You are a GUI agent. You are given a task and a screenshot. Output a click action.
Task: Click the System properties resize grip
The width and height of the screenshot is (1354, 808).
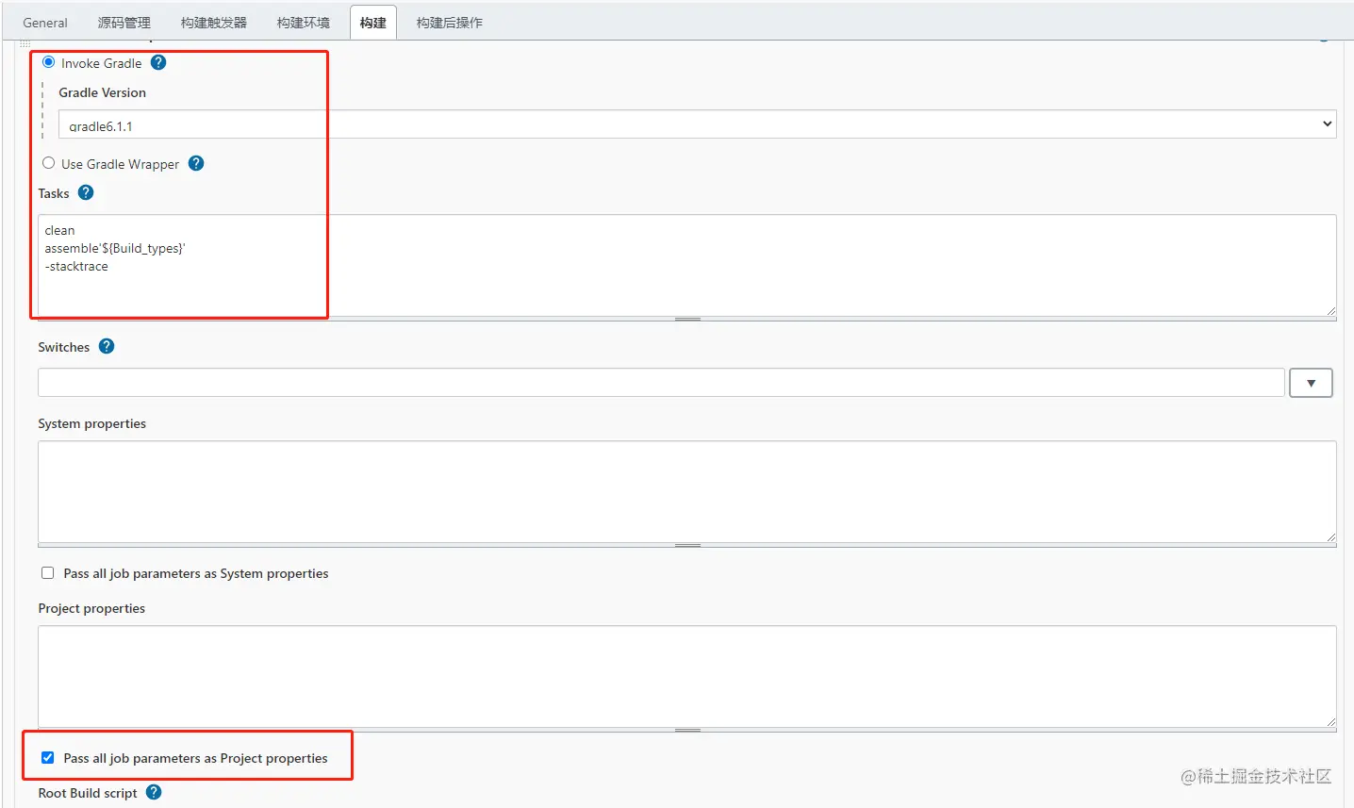[687, 545]
